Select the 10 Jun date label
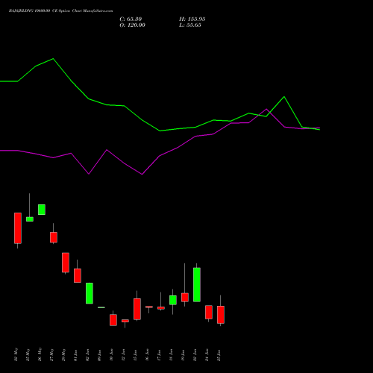Image resolution: width=373 pixels, height=373 pixels. [x=112, y=355]
